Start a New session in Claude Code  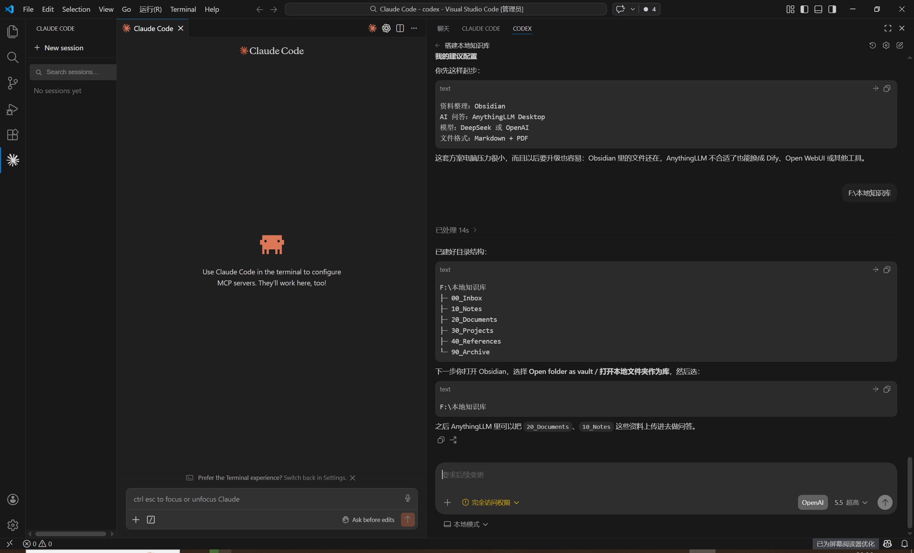point(59,48)
